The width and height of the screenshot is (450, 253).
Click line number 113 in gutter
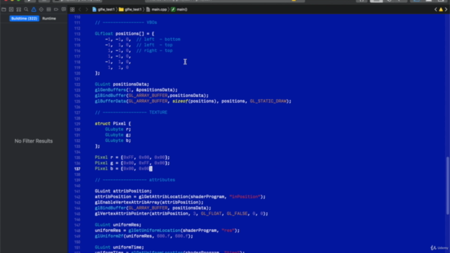pos(77,34)
